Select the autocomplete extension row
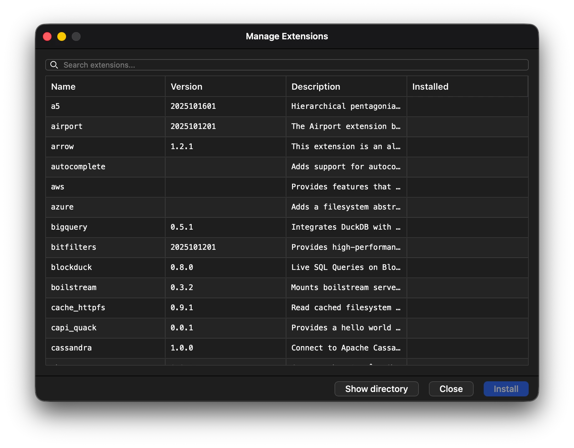The height and width of the screenshot is (448, 574). (78, 167)
